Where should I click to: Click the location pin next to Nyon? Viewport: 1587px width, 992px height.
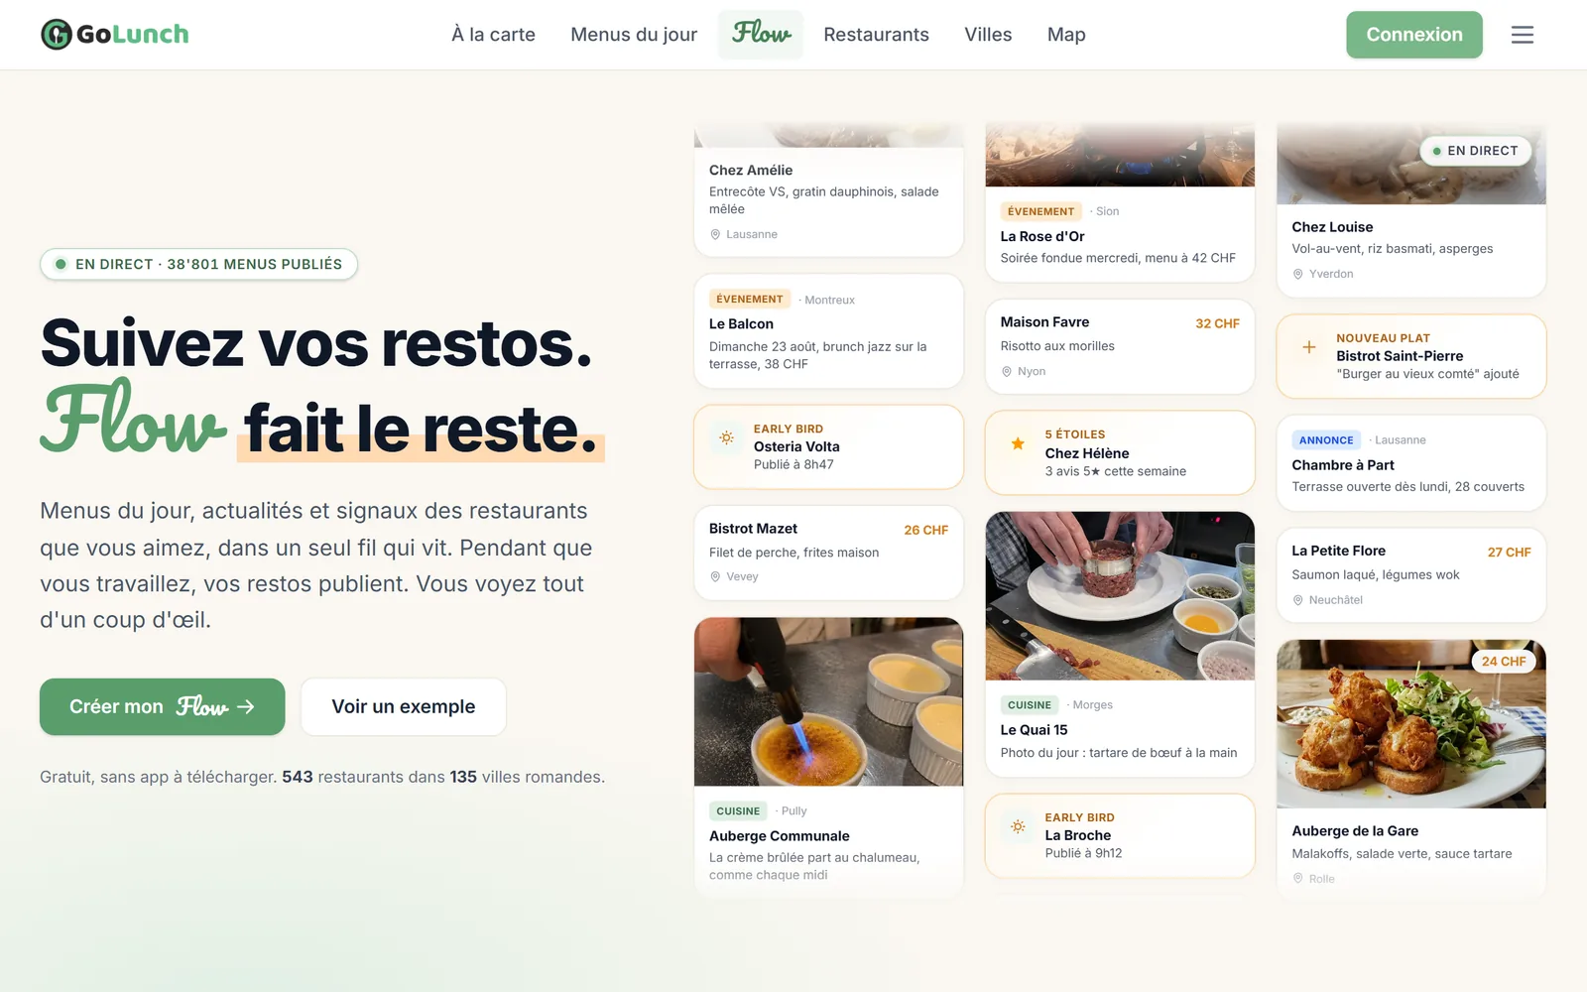coord(1007,371)
